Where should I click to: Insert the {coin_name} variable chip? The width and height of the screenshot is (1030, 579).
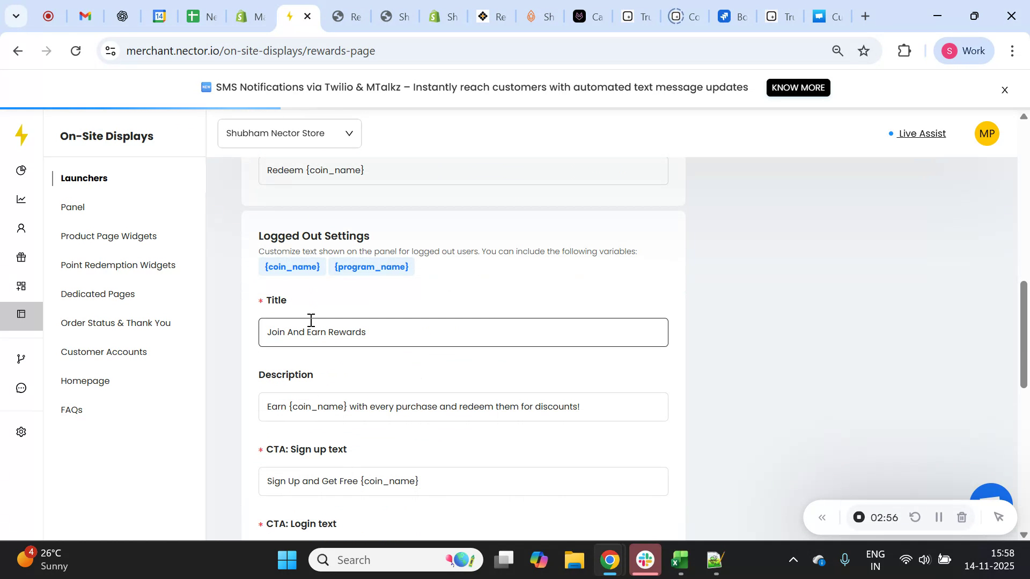point(292,266)
